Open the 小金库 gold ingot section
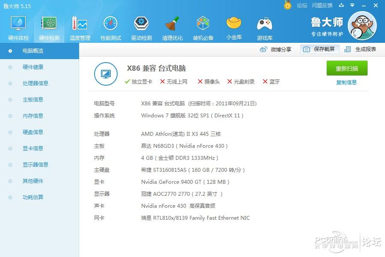The image size is (385, 257). 234,28
